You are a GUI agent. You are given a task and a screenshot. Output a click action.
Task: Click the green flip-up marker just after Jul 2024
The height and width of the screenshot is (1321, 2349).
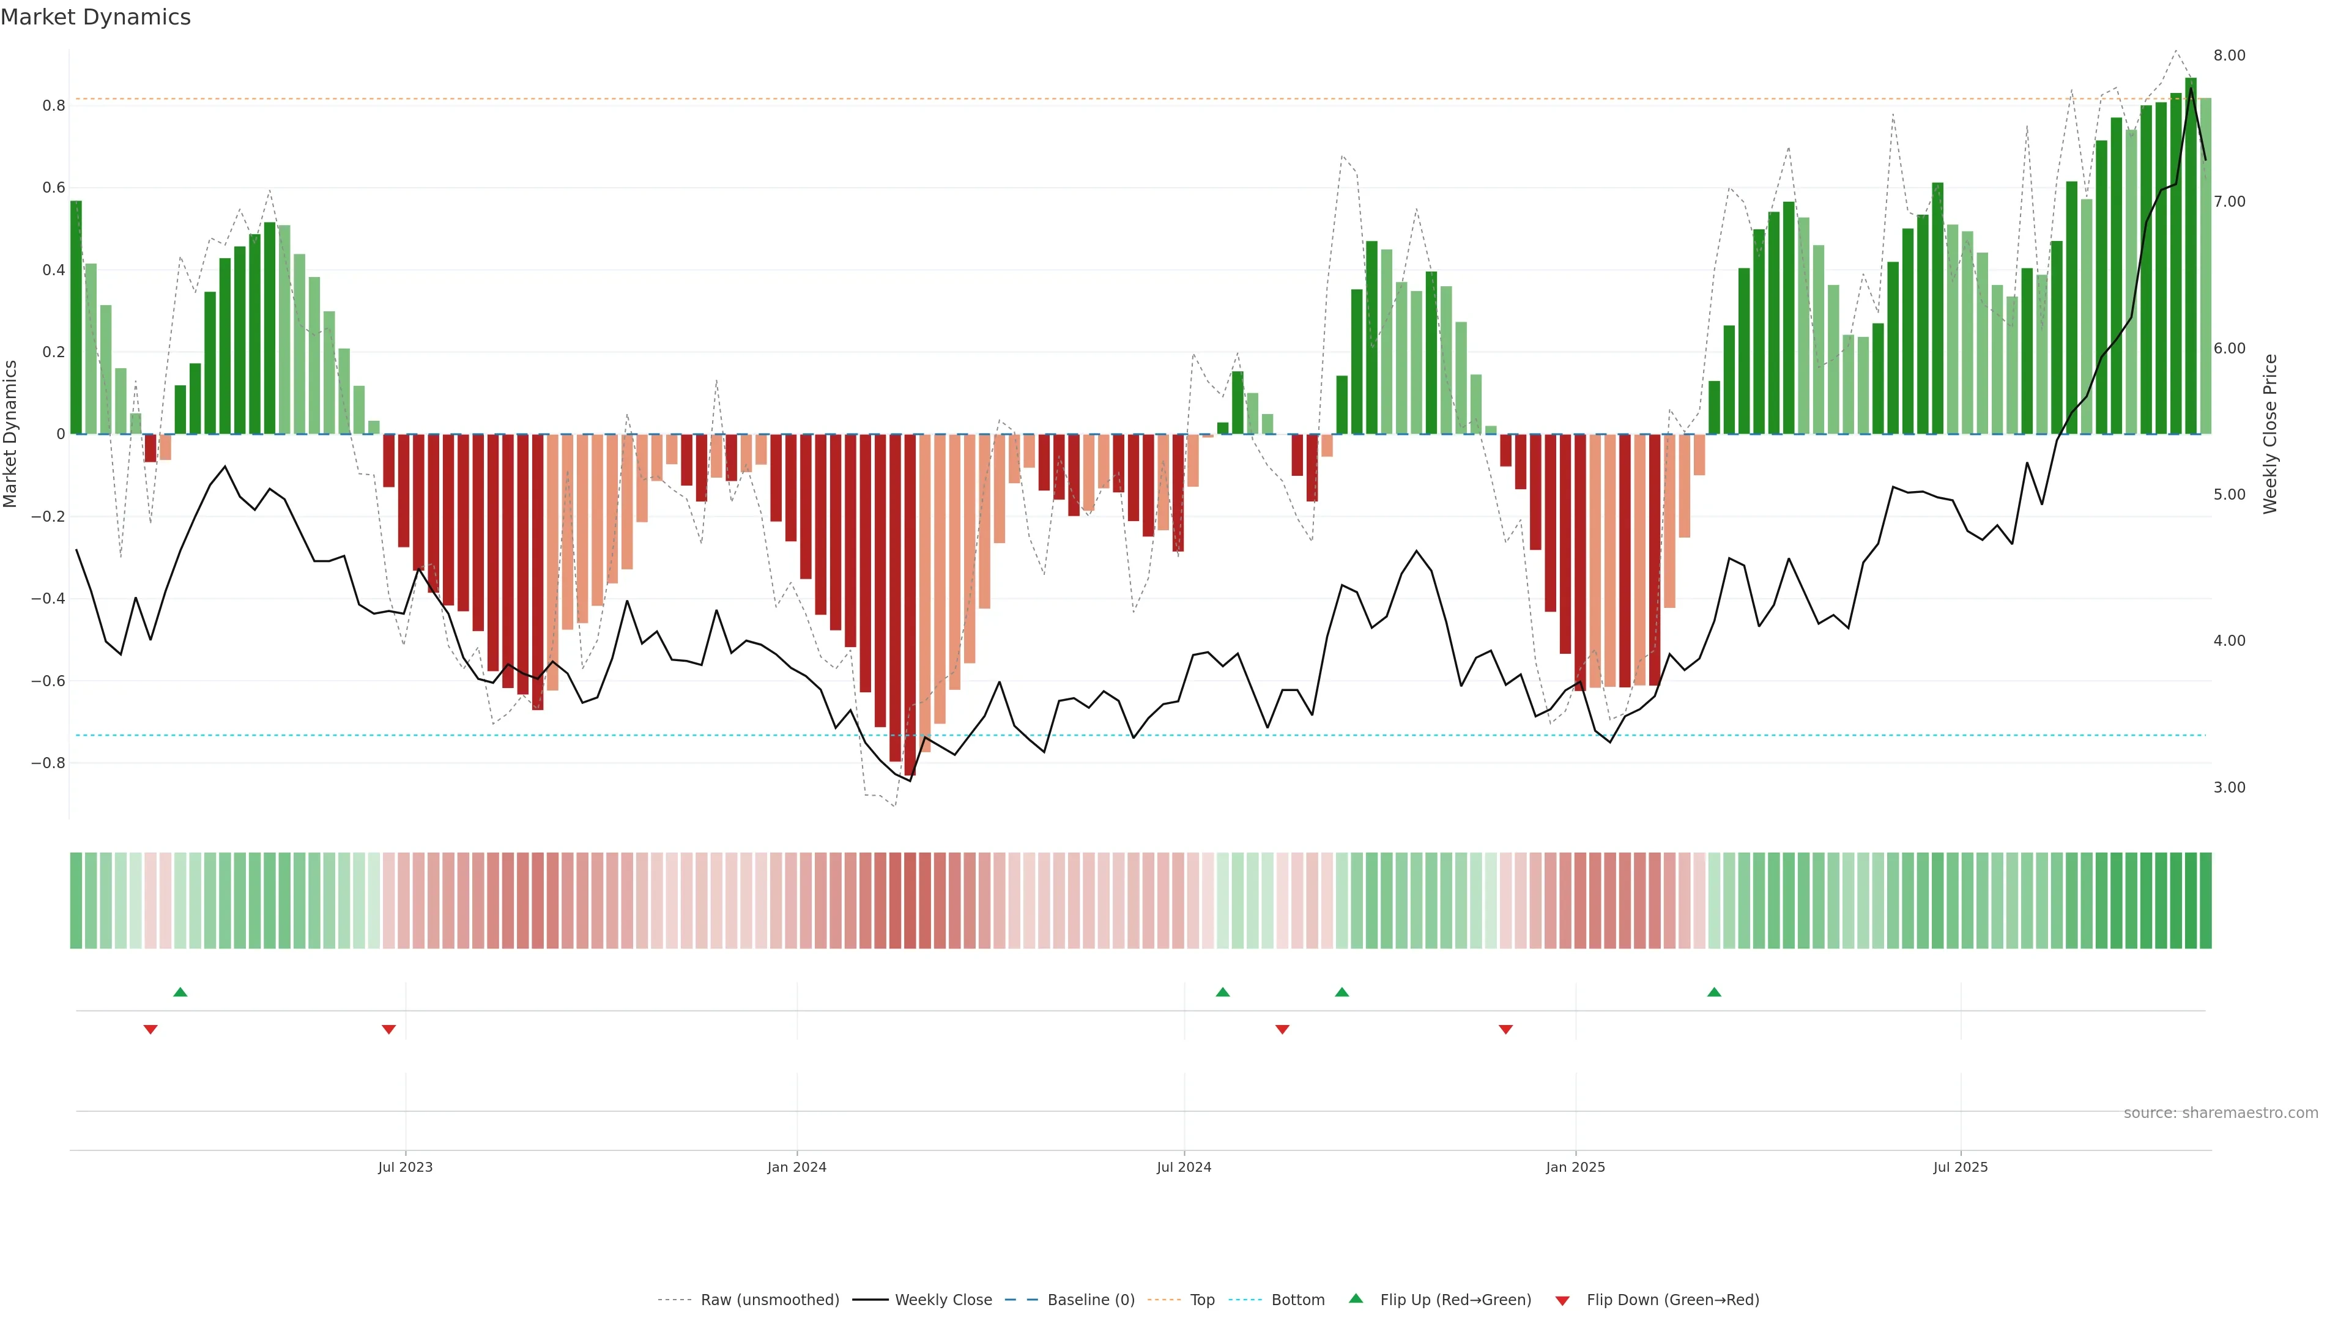click(1223, 992)
